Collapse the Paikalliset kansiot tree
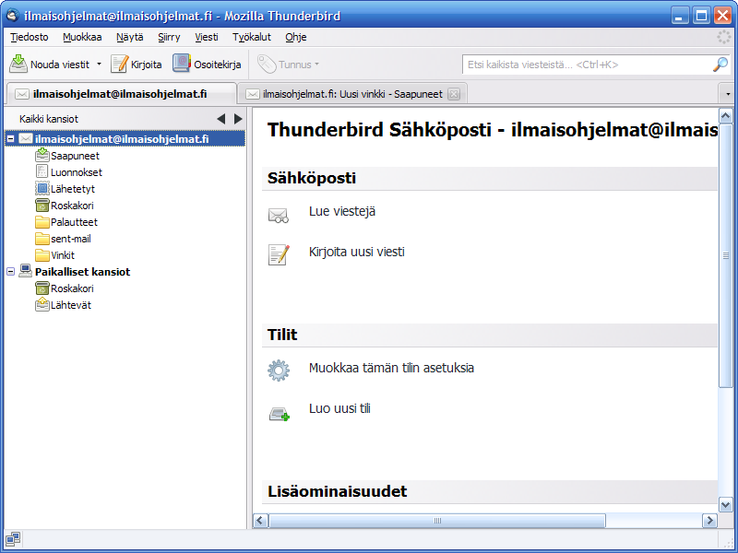The height and width of the screenshot is (553, 738). (x=10, y=272)
